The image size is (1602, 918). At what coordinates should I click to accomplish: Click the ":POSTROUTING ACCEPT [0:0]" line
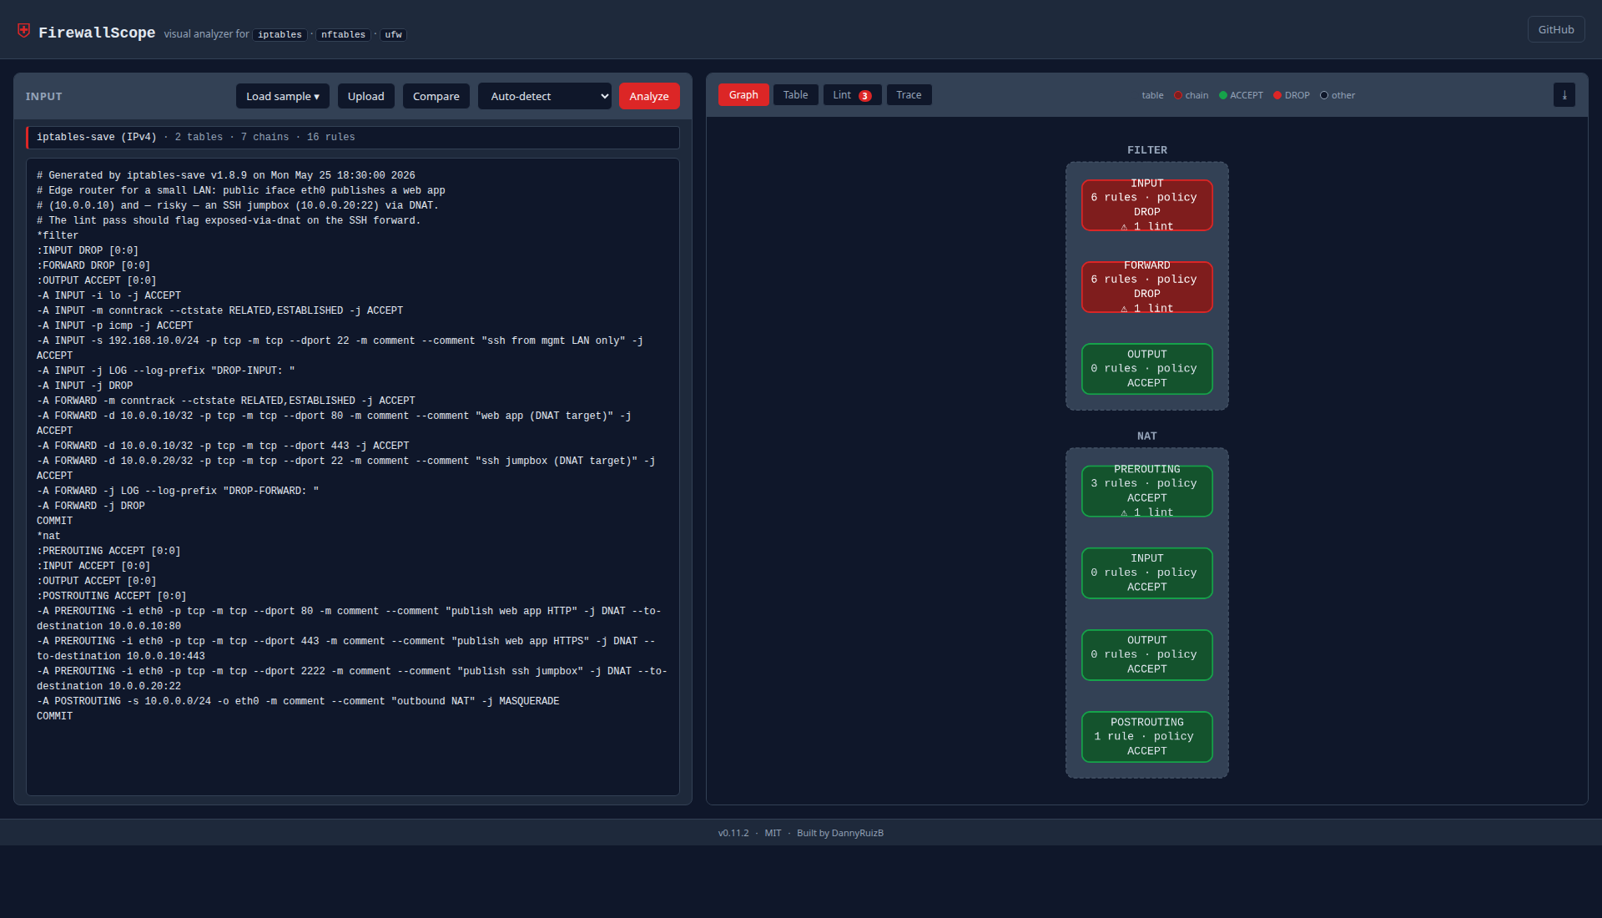112,596
